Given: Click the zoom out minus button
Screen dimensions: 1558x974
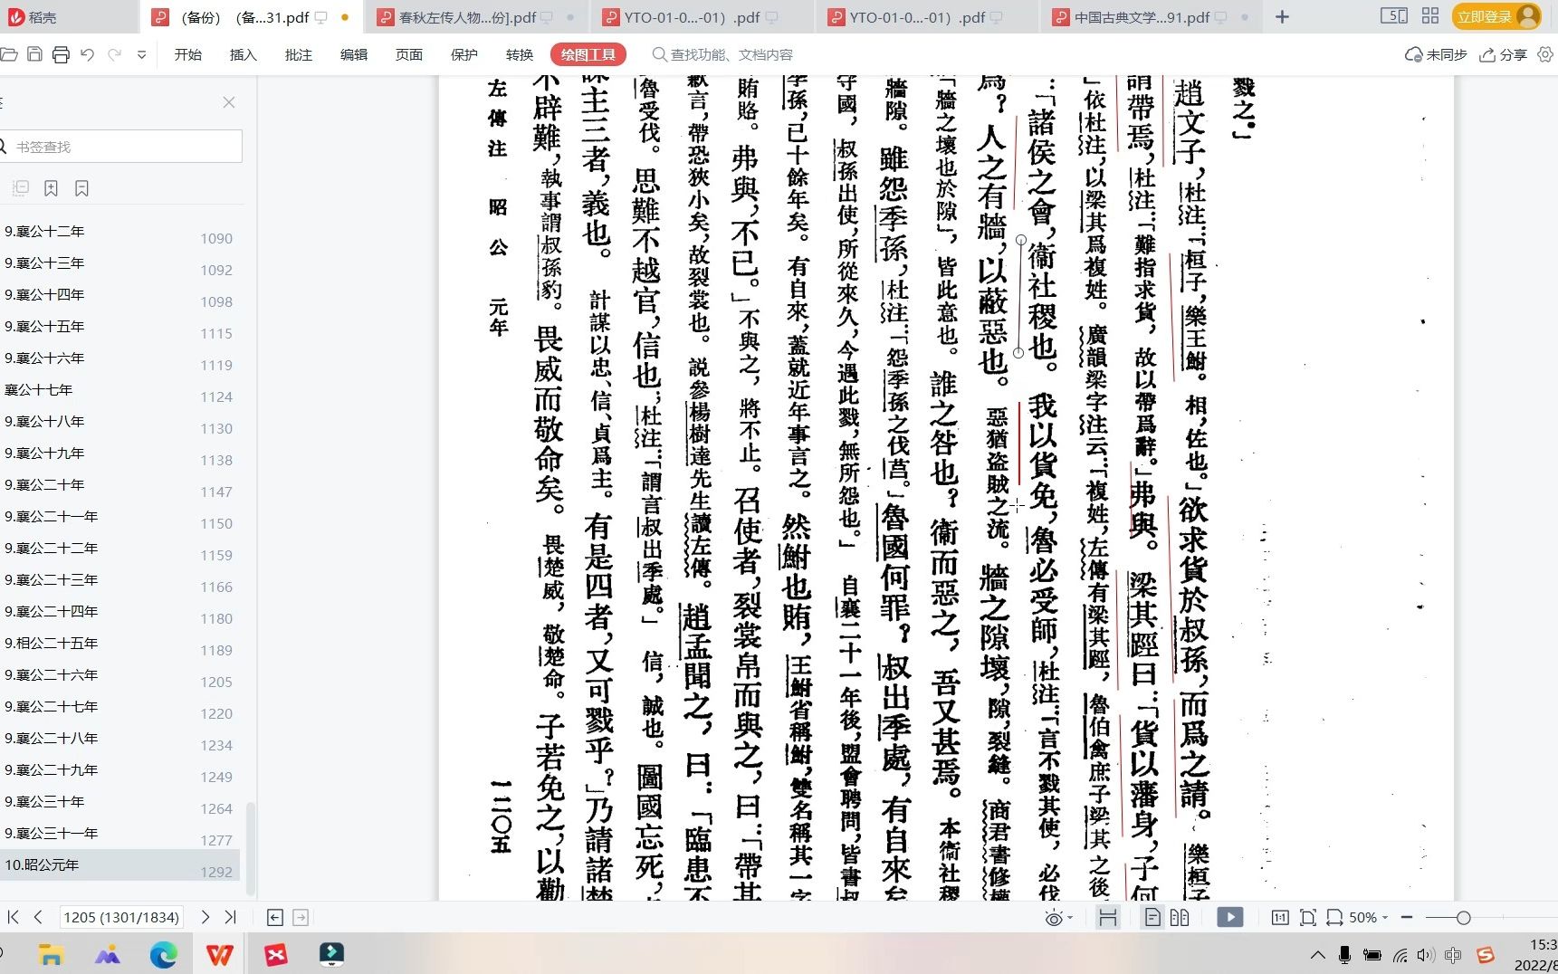Looking at the screenshot, I should tap(1407, 918).
